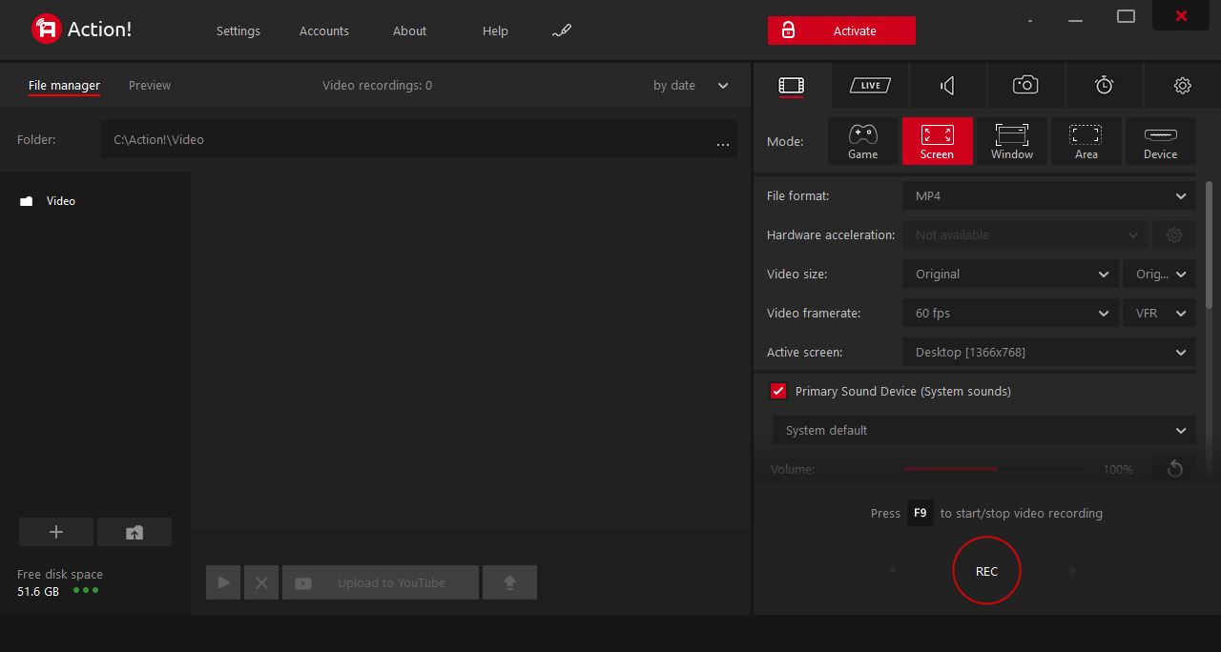The image size is (1221, 652).
Task: Click the 100% volume value
Action: point(1117,469)
